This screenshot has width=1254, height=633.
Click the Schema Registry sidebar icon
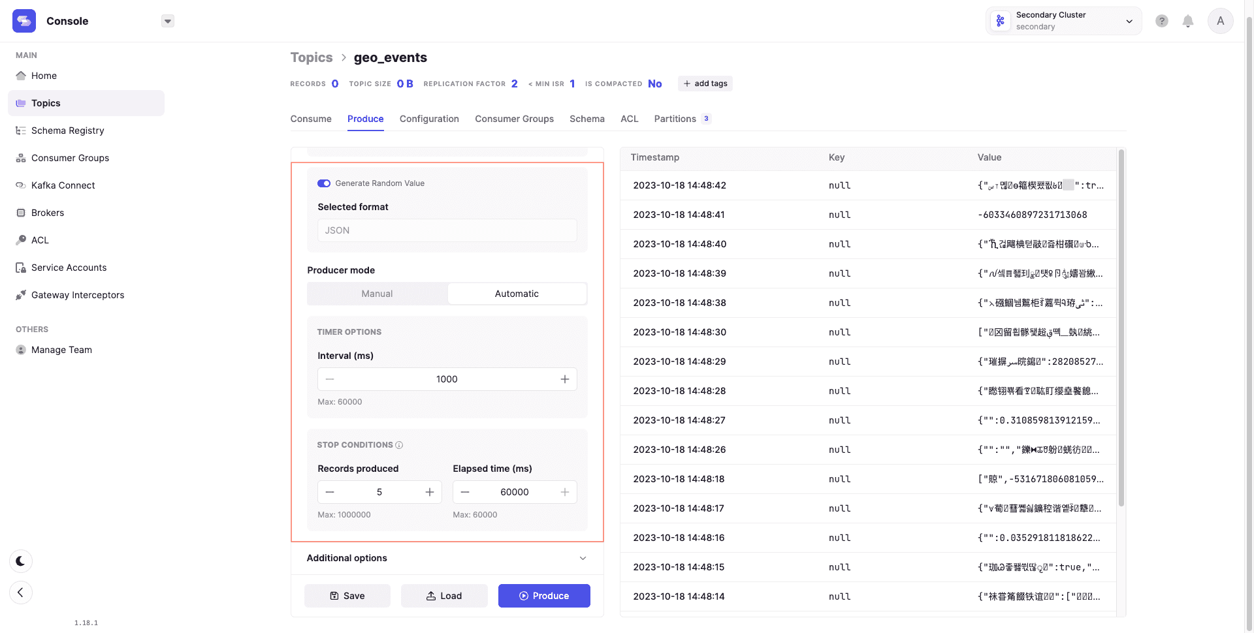pos(21,131)
